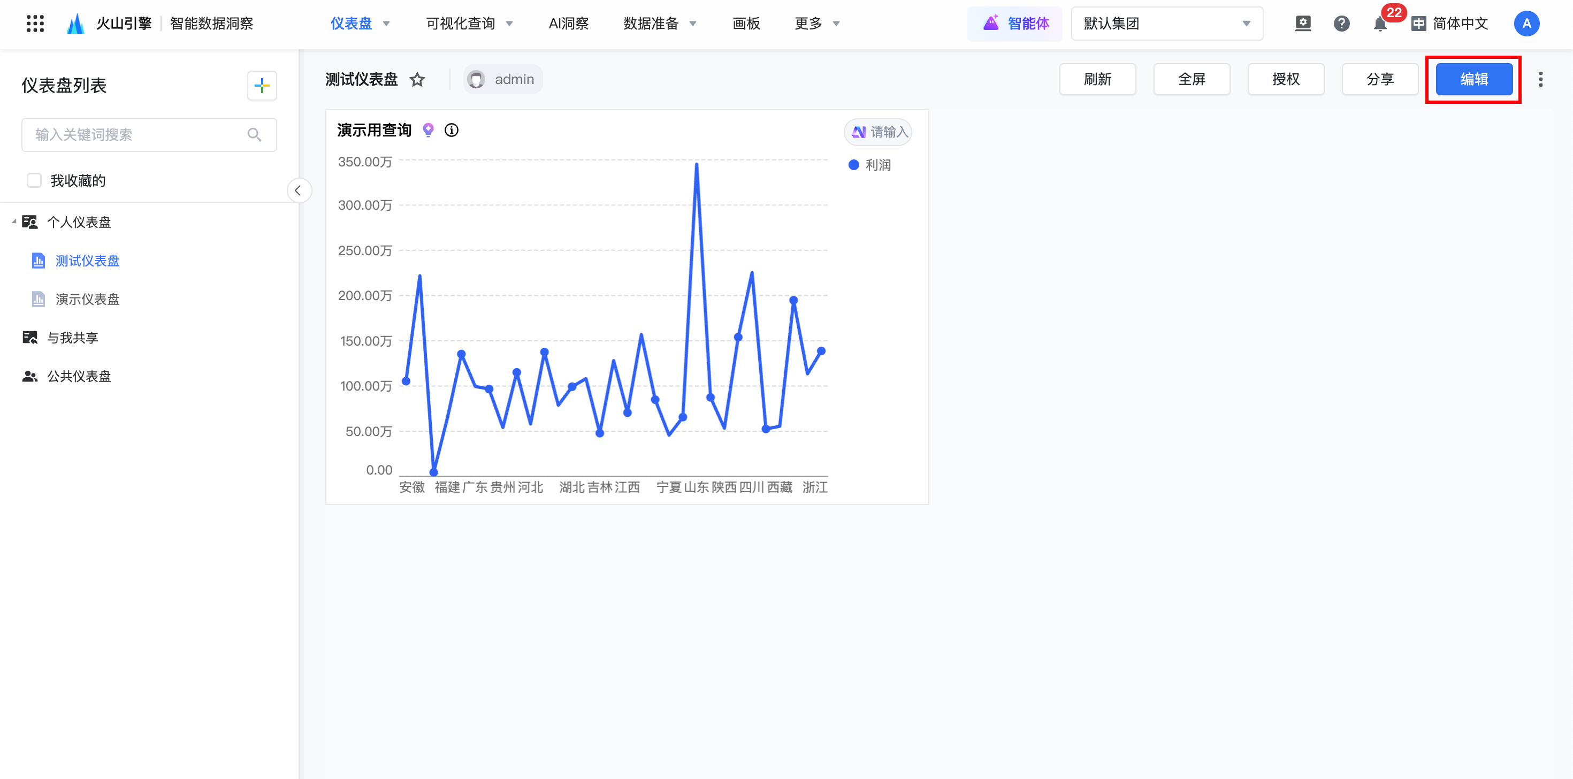This screenshot has width=1573, height=779.
Task: Go to the AI洞察 menu
Action: 568,24
